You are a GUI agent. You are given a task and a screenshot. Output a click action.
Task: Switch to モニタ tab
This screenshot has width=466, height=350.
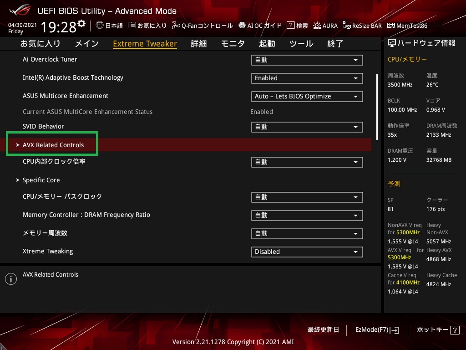coord(233,44)
